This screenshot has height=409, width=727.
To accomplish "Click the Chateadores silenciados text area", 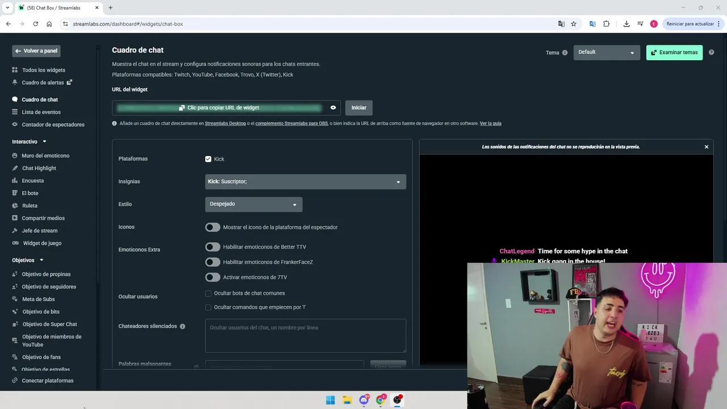I will 306,336.
